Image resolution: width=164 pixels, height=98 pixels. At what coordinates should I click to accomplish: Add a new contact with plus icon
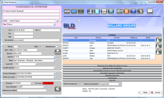(159, 40)
